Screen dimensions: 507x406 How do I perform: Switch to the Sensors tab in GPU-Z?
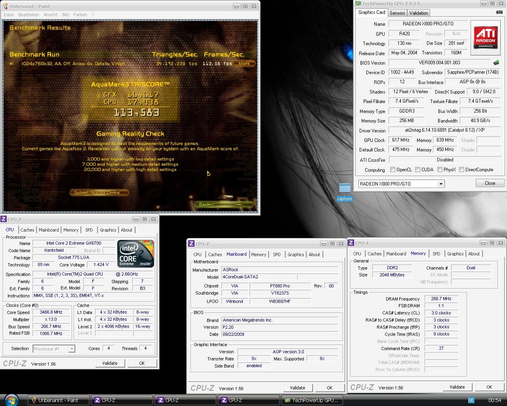coord(397,13)
